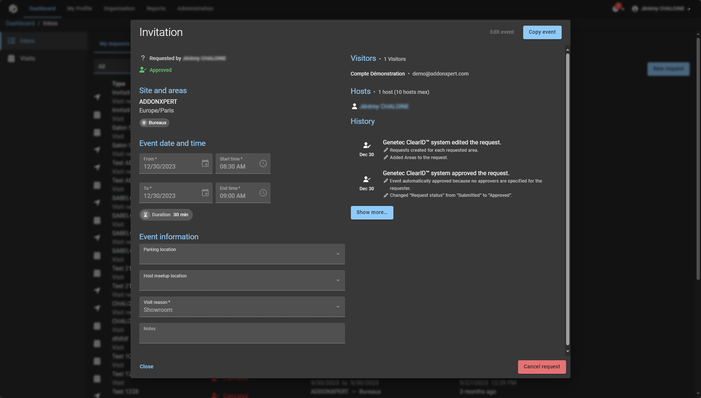Click the host person icon
This screenshot has height=398, width=701.
[x=355, y=107]
